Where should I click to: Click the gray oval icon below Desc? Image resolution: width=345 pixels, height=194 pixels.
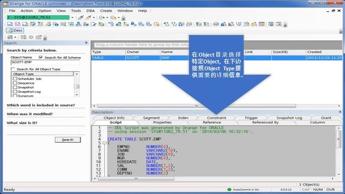coord(31,37)
